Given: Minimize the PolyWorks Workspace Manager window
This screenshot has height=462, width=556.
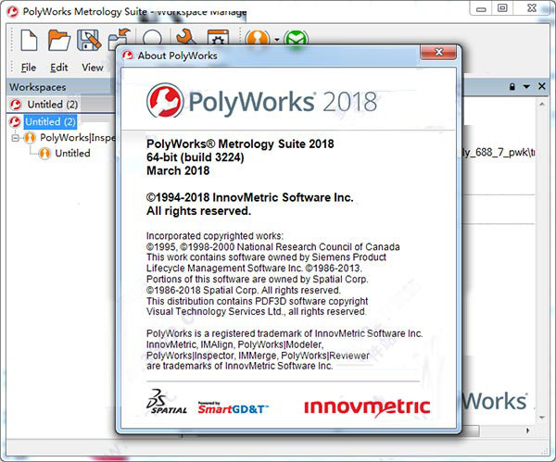Looking at the screenshot, I should (x=481, y=8).
